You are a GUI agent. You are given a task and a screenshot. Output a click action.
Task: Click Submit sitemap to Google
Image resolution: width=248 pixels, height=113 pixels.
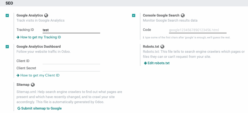pos(40,108)
